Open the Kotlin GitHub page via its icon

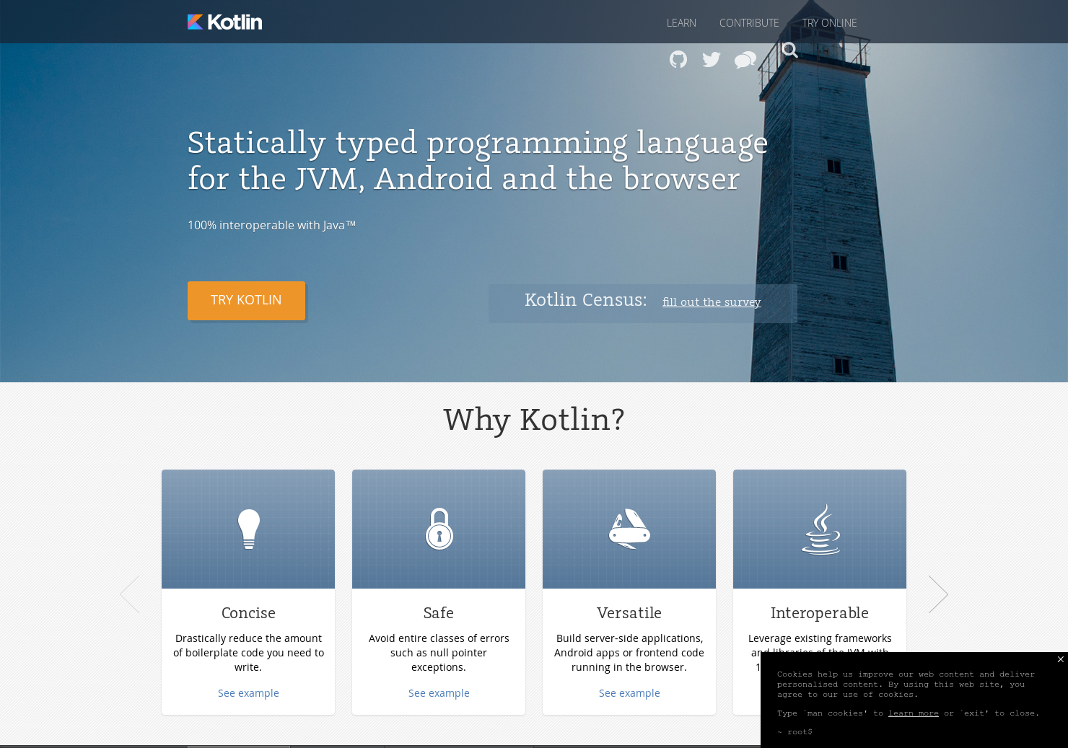pyautogui.click(x=678, y=59)
